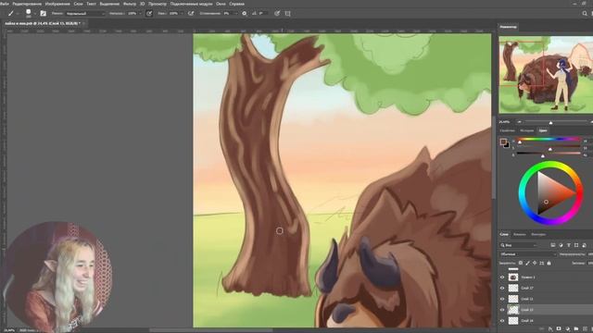This screenshot has height=333, width=593.
Task: Hide the Слой 17 layer
Action: pos(502,288)
